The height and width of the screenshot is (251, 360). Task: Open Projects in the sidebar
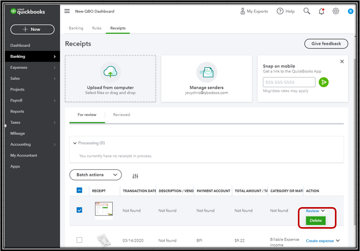(x=17, y=89)
